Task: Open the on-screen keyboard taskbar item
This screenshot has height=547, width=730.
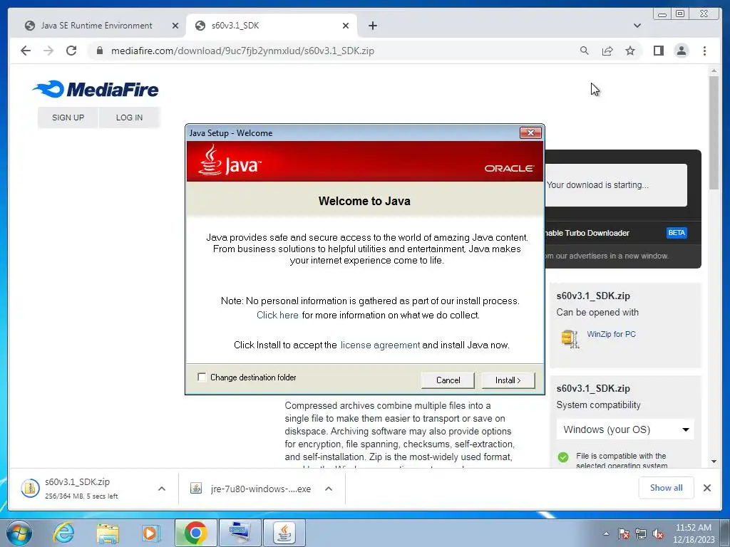Action: (x=240, y=533)
